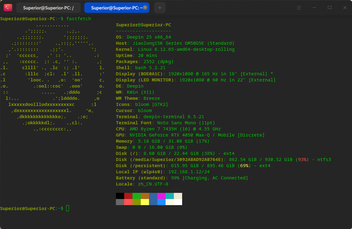
Task: Click the magenta color block in palette
Action: [161, 196]
